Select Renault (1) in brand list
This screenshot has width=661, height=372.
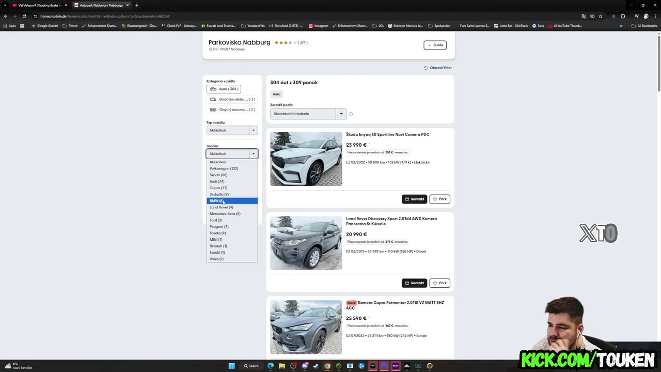click(232, 246)
